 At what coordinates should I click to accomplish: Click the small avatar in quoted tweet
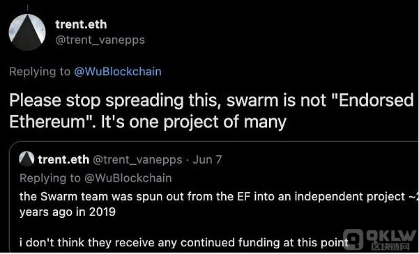point(26,159)
